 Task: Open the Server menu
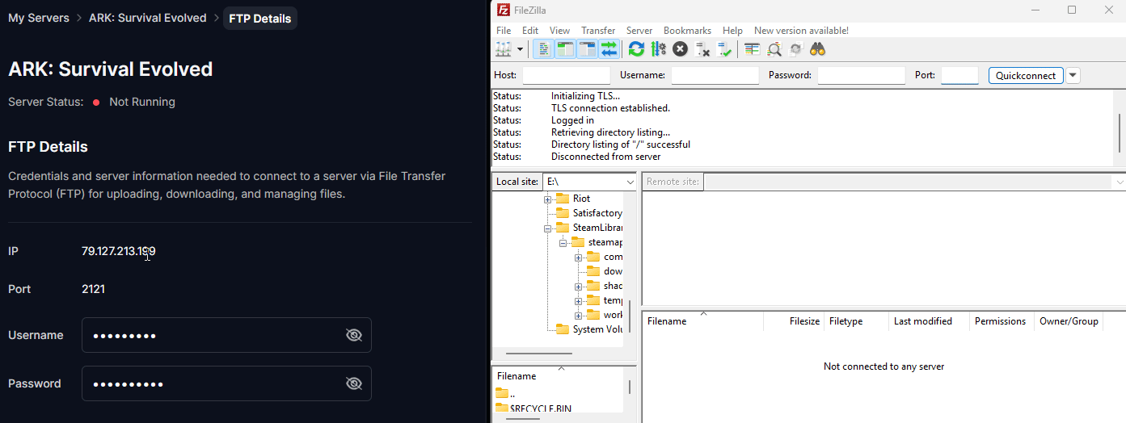[x=639, y=31]
